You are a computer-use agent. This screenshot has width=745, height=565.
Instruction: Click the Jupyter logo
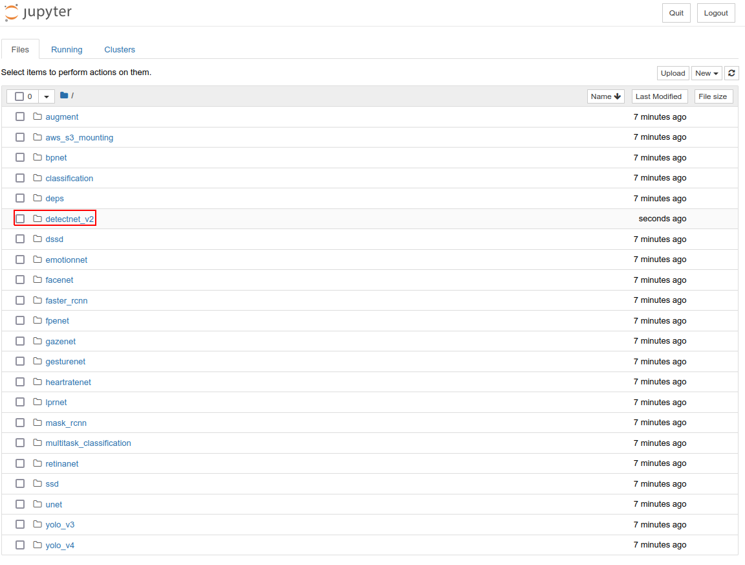pos(38,12)
